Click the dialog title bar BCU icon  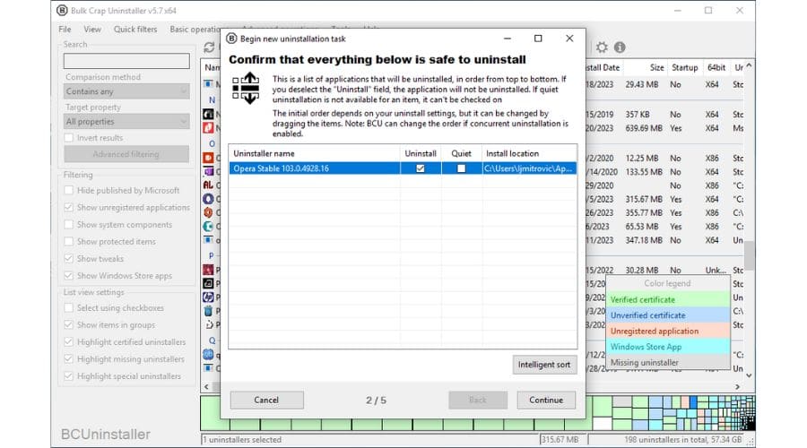231,39
